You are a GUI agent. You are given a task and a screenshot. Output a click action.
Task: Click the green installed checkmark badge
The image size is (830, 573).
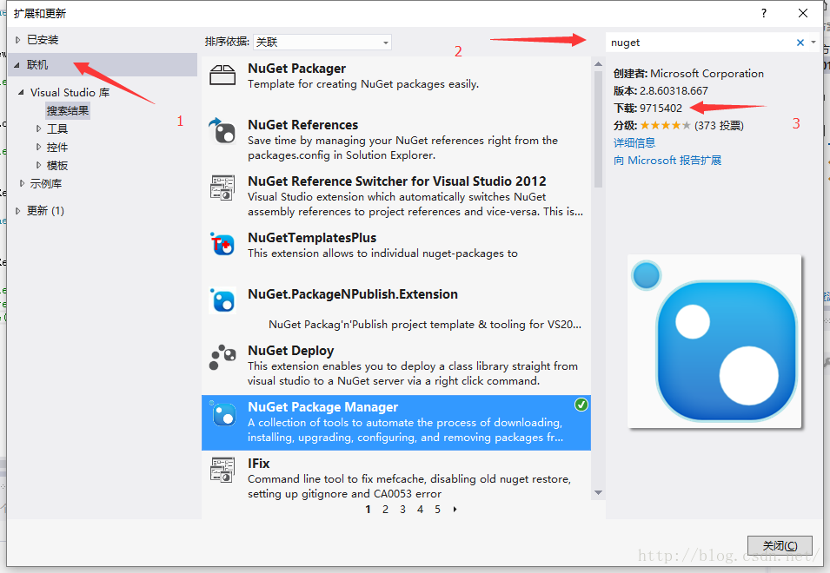click(581, 405)
